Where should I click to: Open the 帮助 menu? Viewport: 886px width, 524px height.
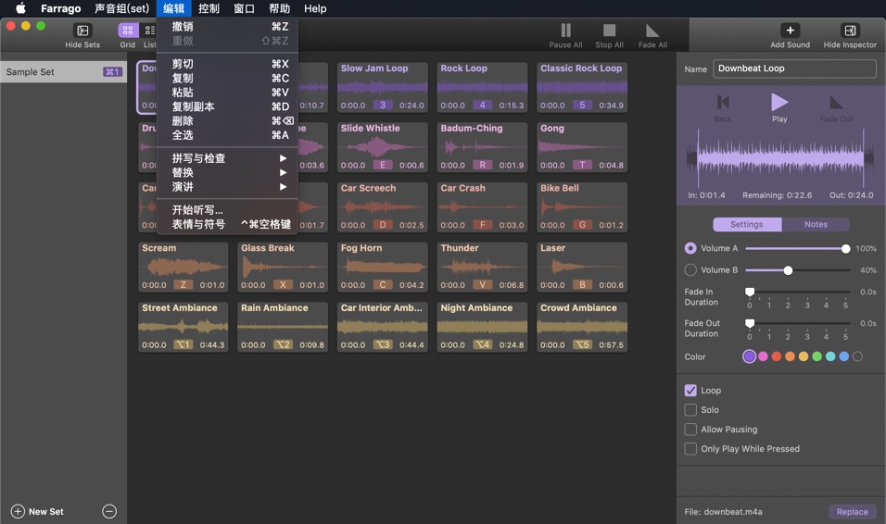tap(279, 8)
